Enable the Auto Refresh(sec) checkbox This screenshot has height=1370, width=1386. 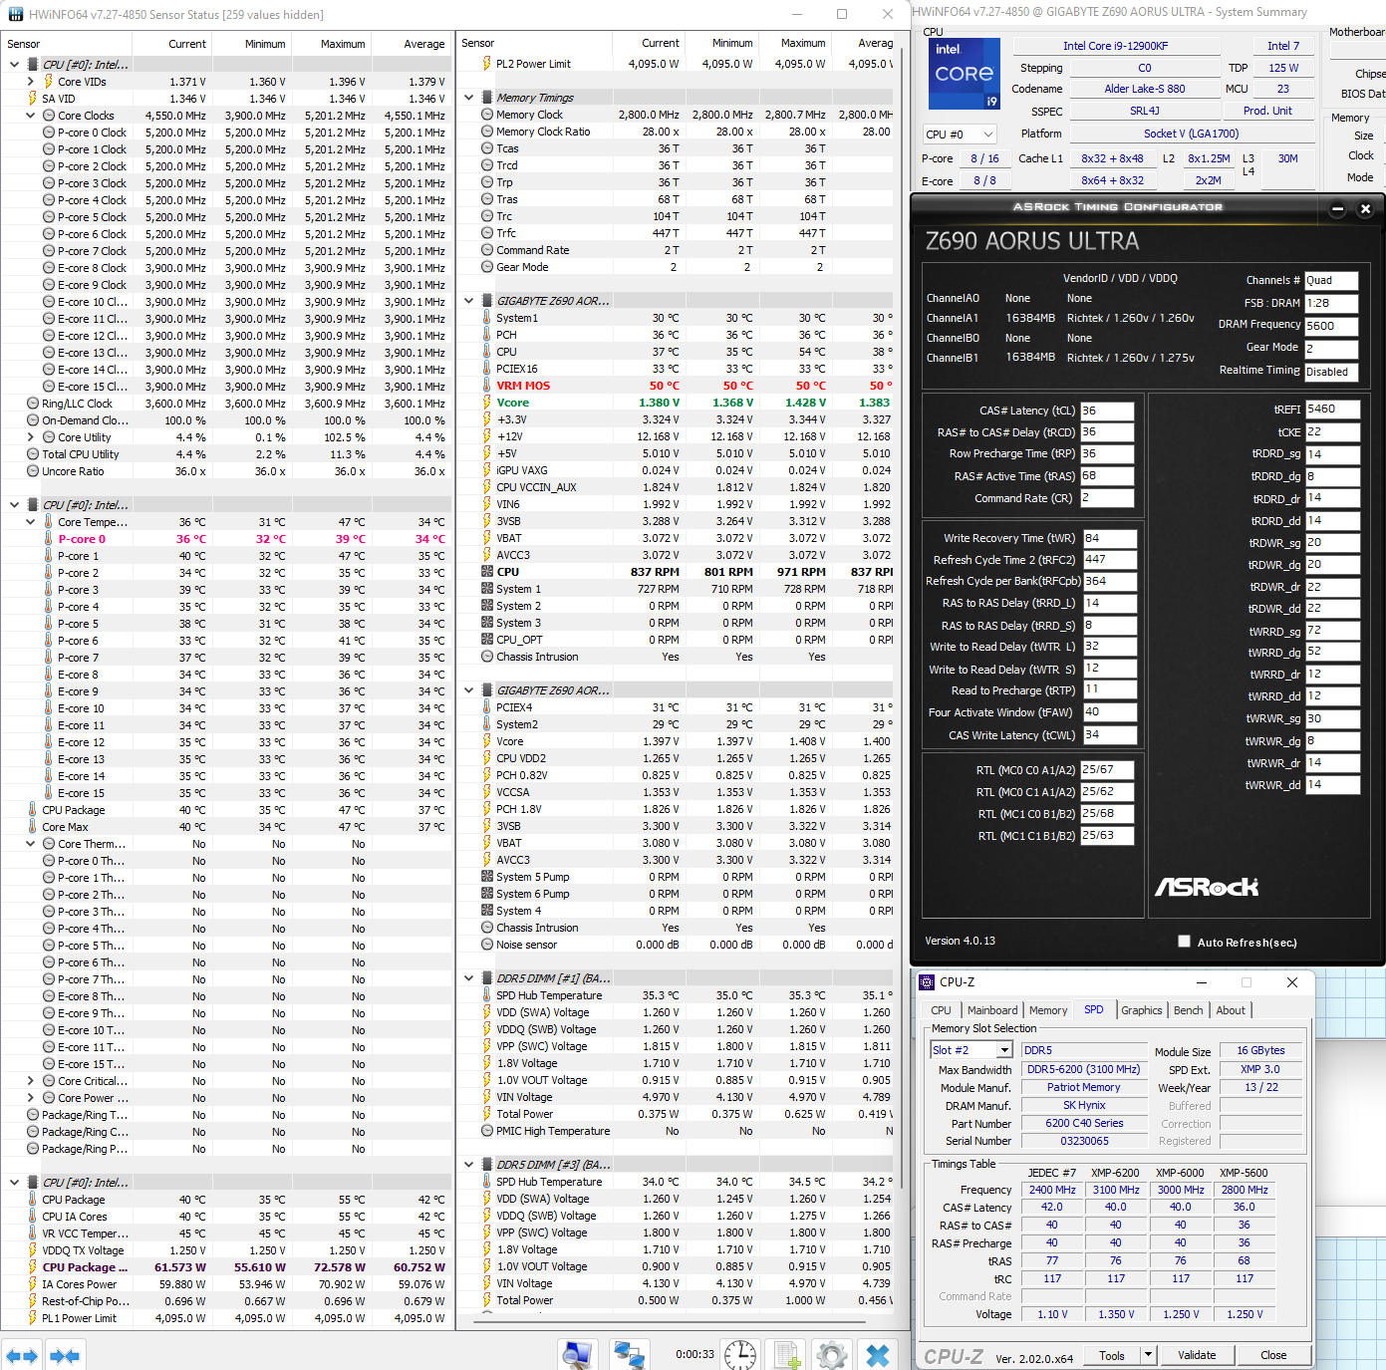1184,942
